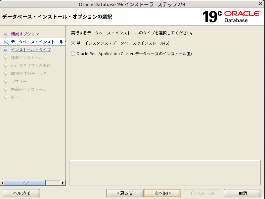This screenshot has width=265, height=199.
Task: Open インストール・タイプ step link
Action: 31,50
